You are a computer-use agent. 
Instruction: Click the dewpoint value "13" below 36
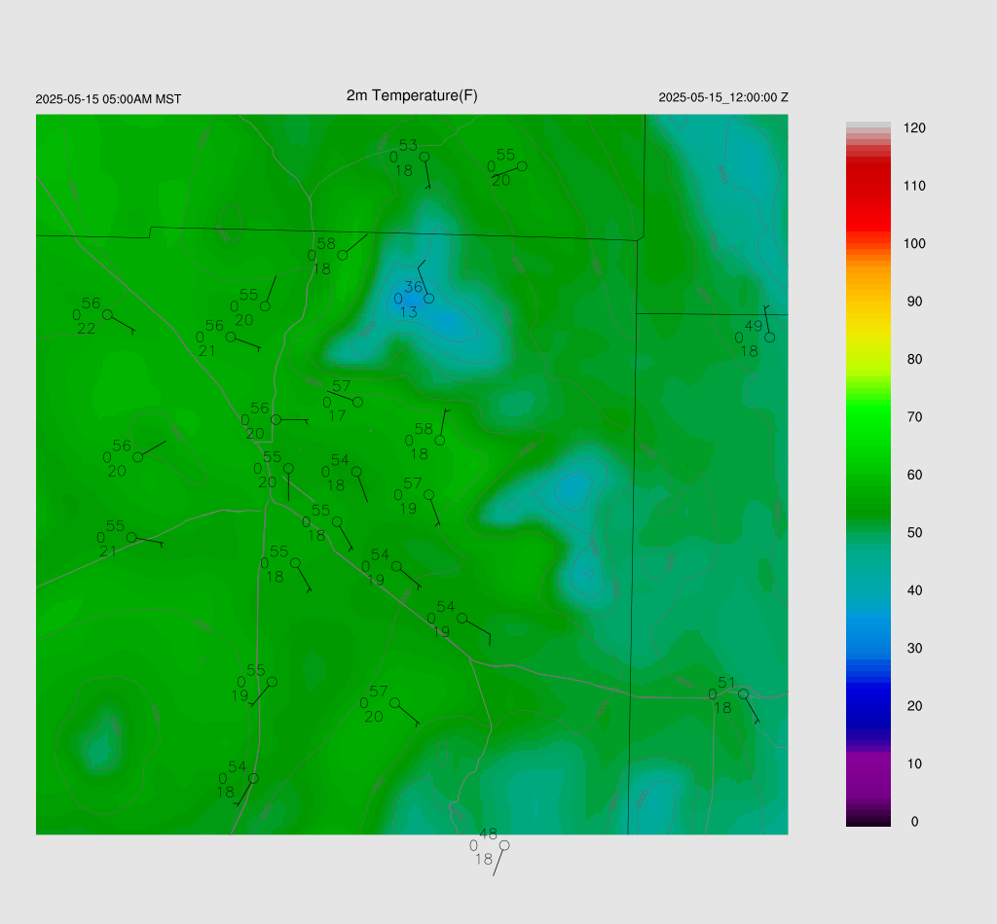408,312
